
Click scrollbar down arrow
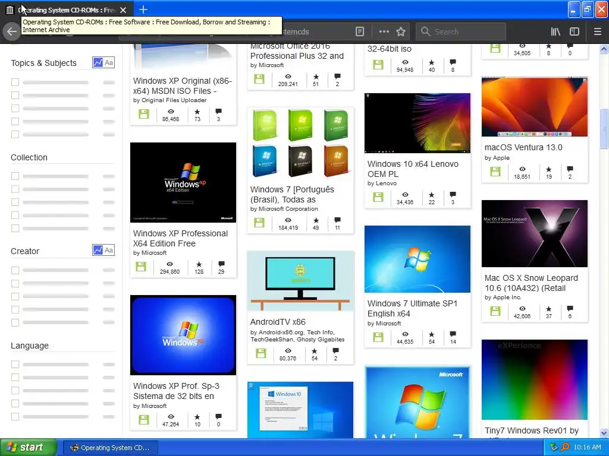[604, 433]
